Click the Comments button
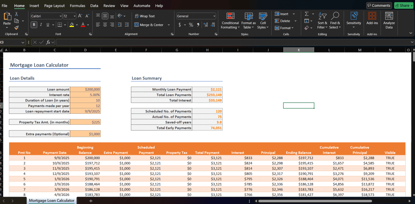Image resolution: width=415 pixels, height=204 pixels. [x=379, y=5]
